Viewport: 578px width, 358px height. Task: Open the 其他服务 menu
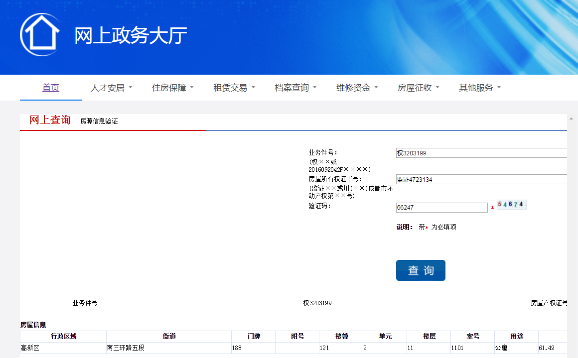click(x=480, y=88)
